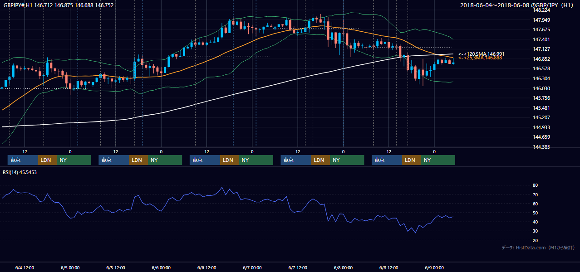The width and height of the screenshot is (580, 272).
Task: Click the orange 25 SMA 146.888 label
Action: 480,58
